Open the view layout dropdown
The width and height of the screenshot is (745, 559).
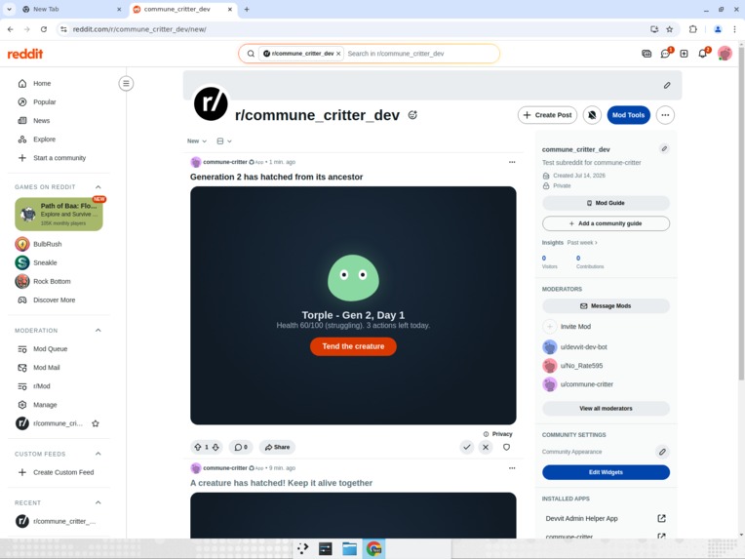(223, 141)
